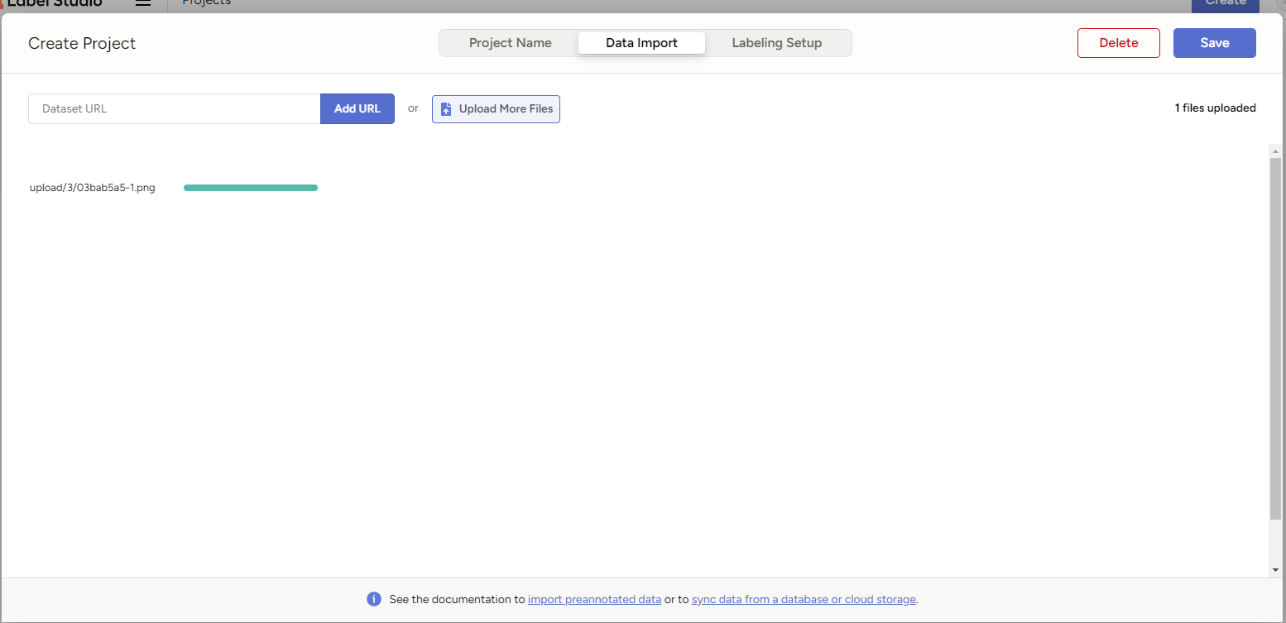
Task: Click the info icon in the footer
Action: pos(374,599)
